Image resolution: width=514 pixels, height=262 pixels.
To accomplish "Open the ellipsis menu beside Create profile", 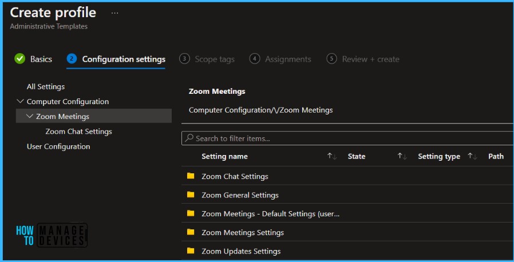I will [x=114, y=13].
